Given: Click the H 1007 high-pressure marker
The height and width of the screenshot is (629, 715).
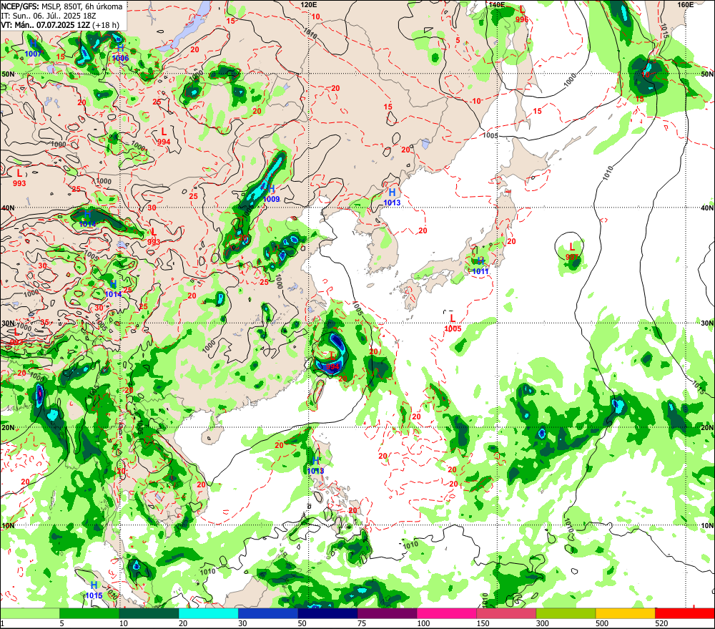Looking at the screenshot, I should pos(33,49).
